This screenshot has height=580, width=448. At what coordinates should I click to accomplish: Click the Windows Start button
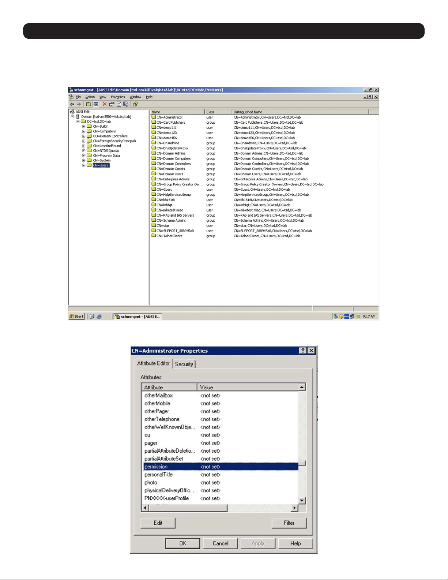77,317
